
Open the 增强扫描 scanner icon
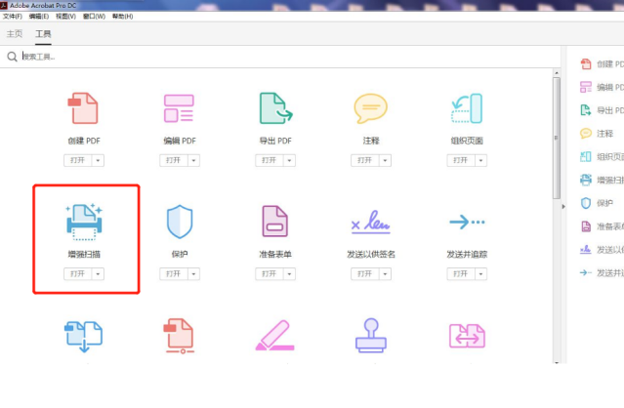[84, 222]
